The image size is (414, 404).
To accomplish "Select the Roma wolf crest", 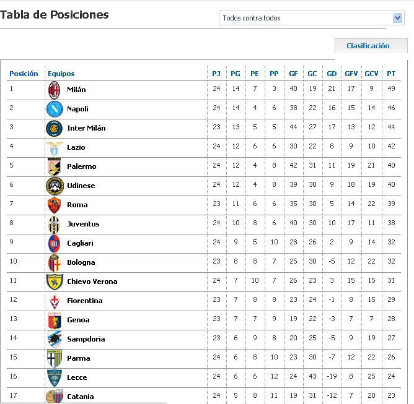I will pyautogui.click(x=55, y=205).
